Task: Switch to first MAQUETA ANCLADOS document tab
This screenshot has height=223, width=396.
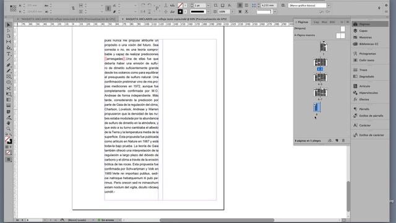Action: tap(68, 19)
